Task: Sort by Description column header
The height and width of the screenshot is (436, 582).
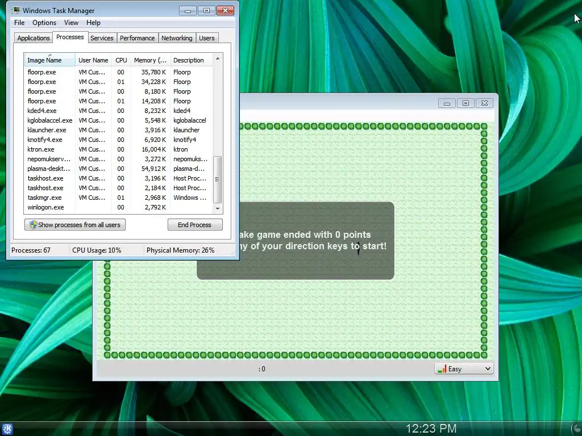Action: click(191, 60)
